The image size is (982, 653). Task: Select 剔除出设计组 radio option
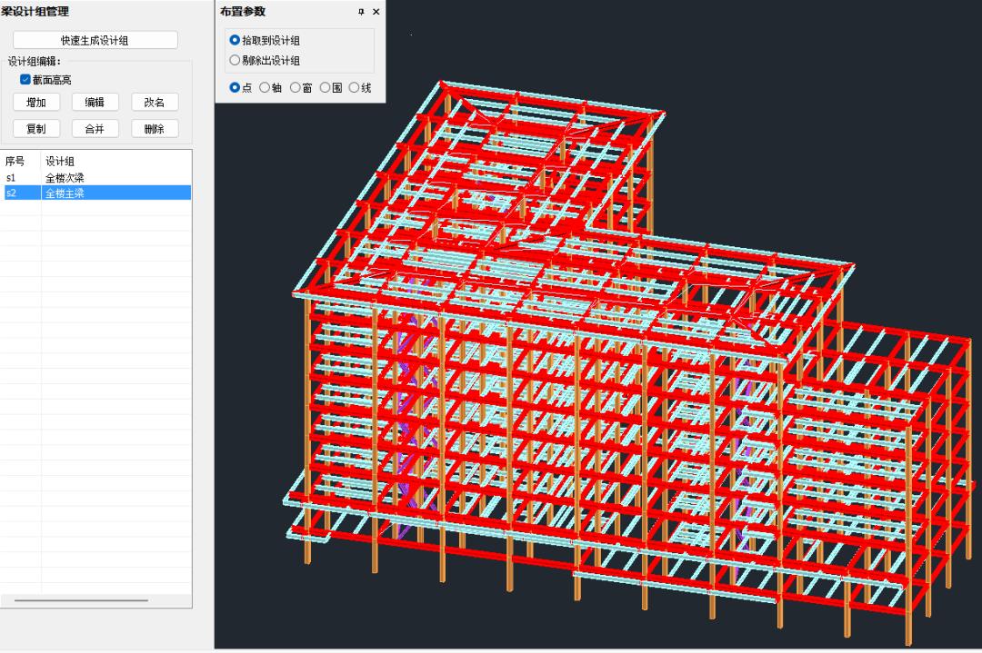point(235,61)
